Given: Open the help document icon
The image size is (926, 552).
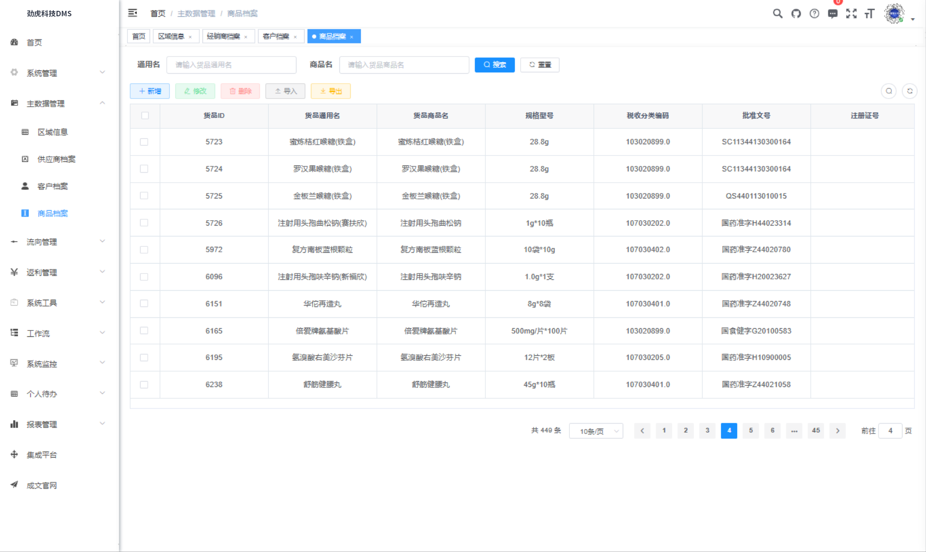Looking at the screenshot, I should 814,14.
